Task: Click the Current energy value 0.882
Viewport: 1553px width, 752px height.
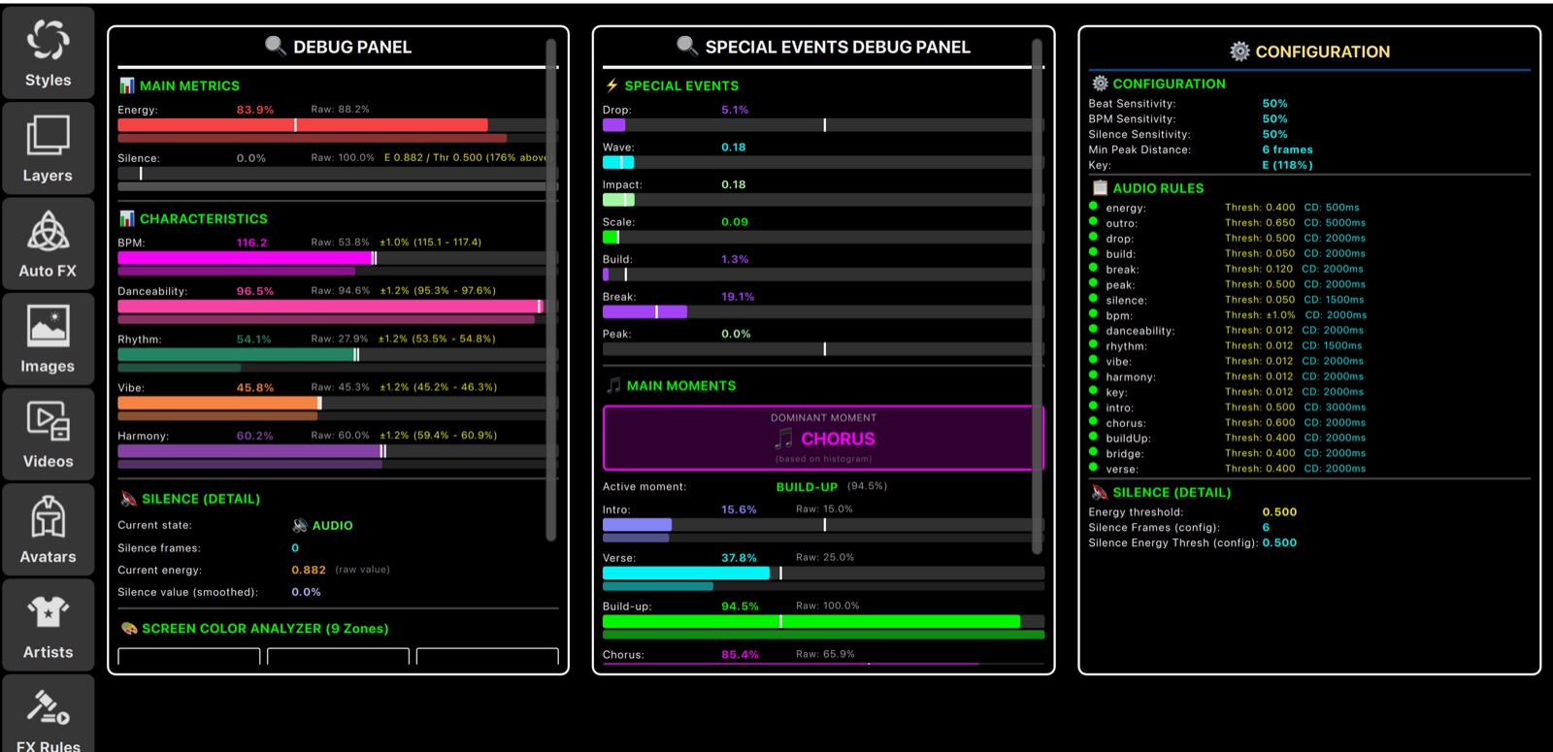Action: (x=309, y=571)
